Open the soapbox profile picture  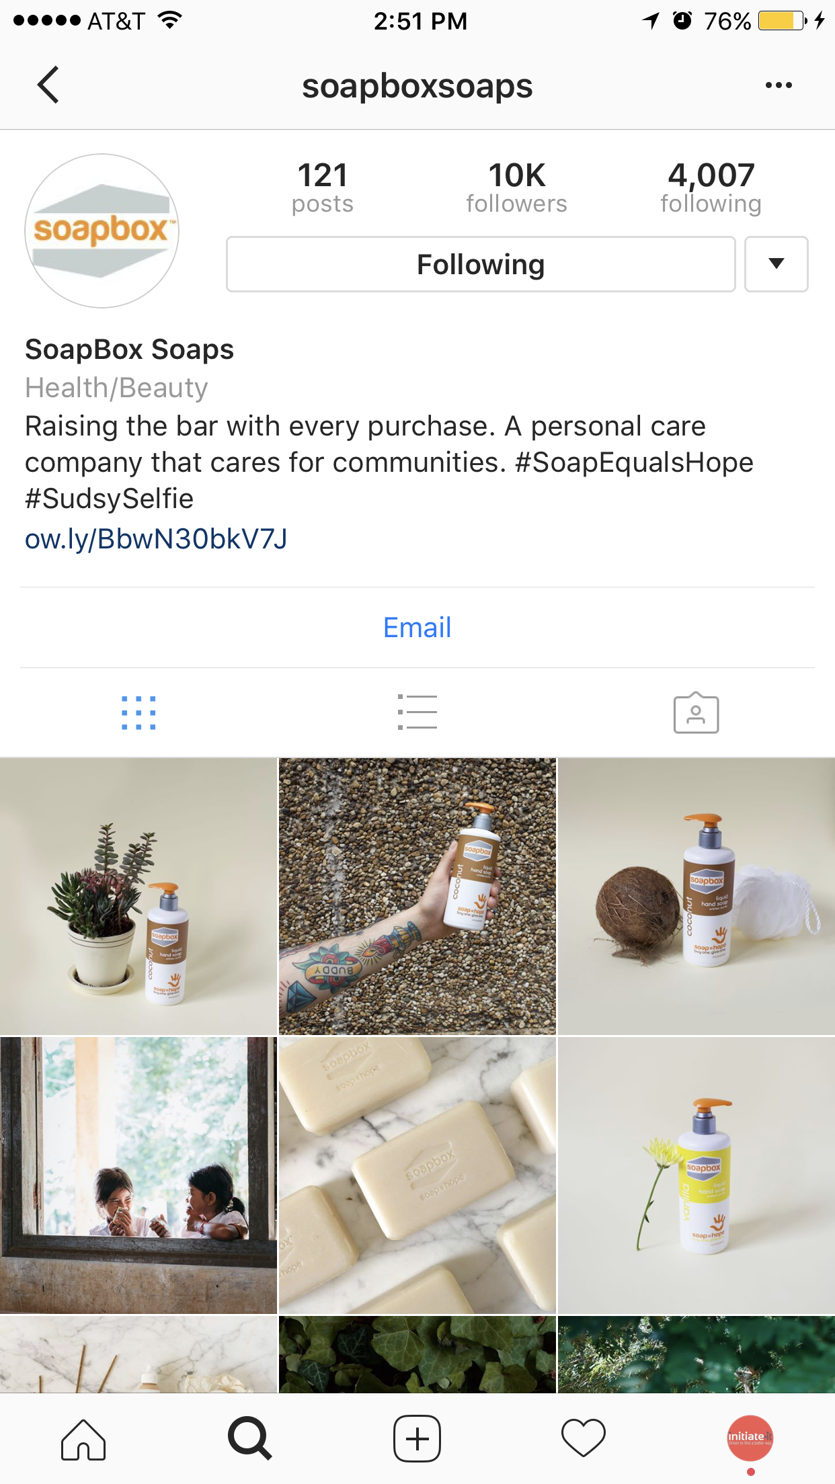[102, 231]
